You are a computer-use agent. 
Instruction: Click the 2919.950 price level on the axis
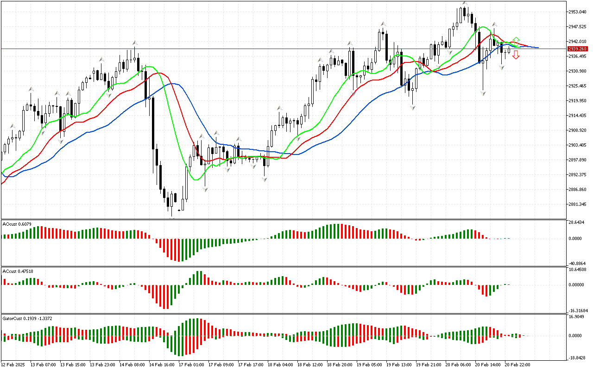coord(578,101)
